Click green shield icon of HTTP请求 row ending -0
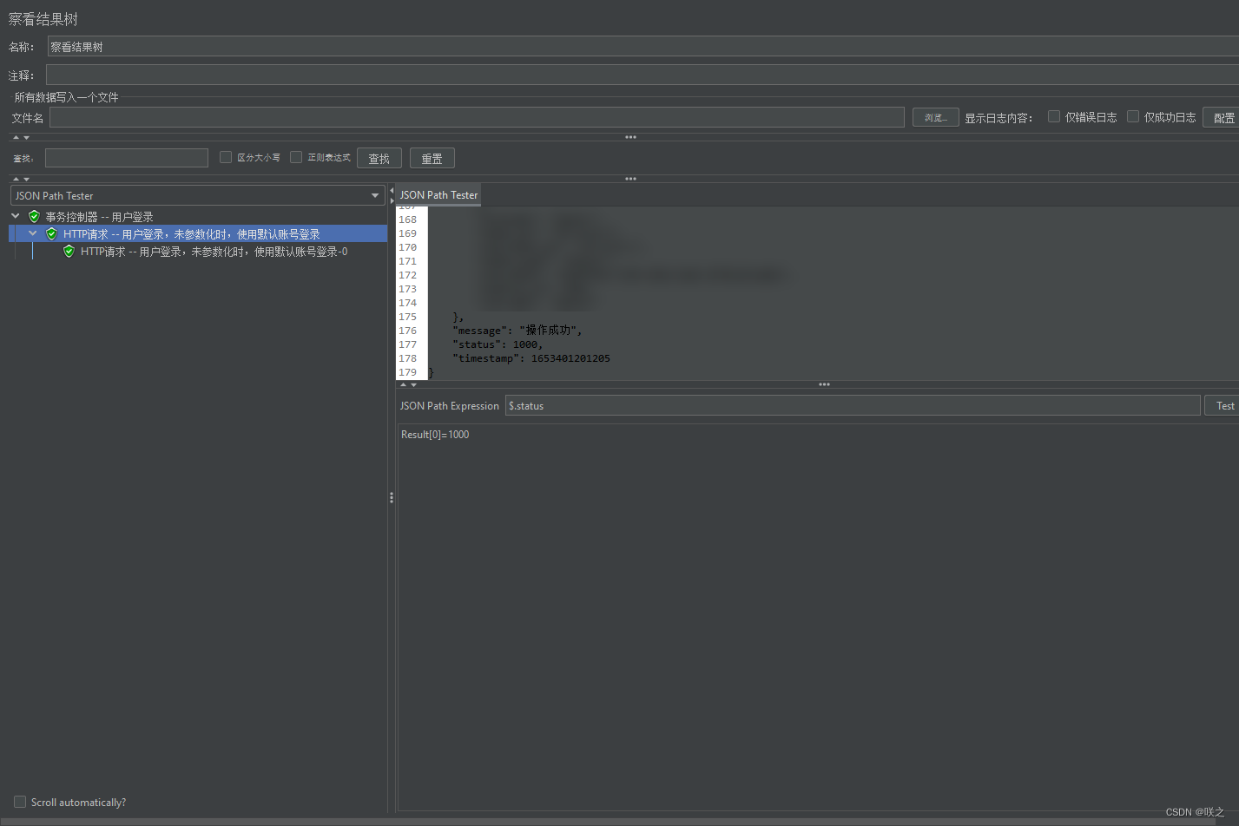 click(x=69, y=252)
